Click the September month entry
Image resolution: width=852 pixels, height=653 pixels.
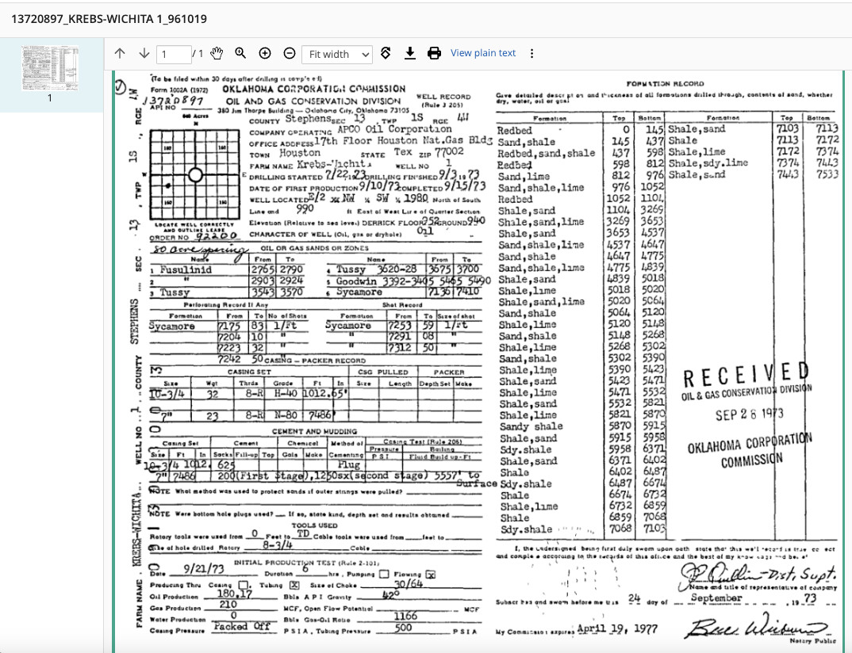(x=716, y=598)
